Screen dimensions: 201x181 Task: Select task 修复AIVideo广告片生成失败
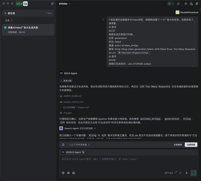[x=28, y=30]
